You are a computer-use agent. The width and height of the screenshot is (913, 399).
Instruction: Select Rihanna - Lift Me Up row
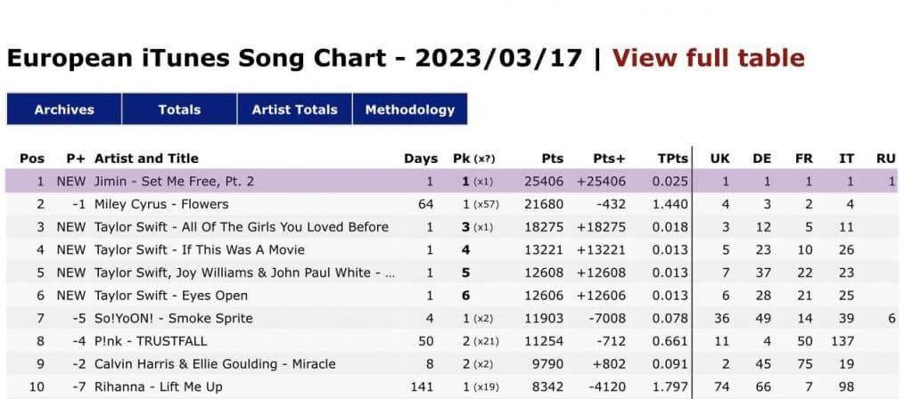pyautogui.click(x=159, y=387)
